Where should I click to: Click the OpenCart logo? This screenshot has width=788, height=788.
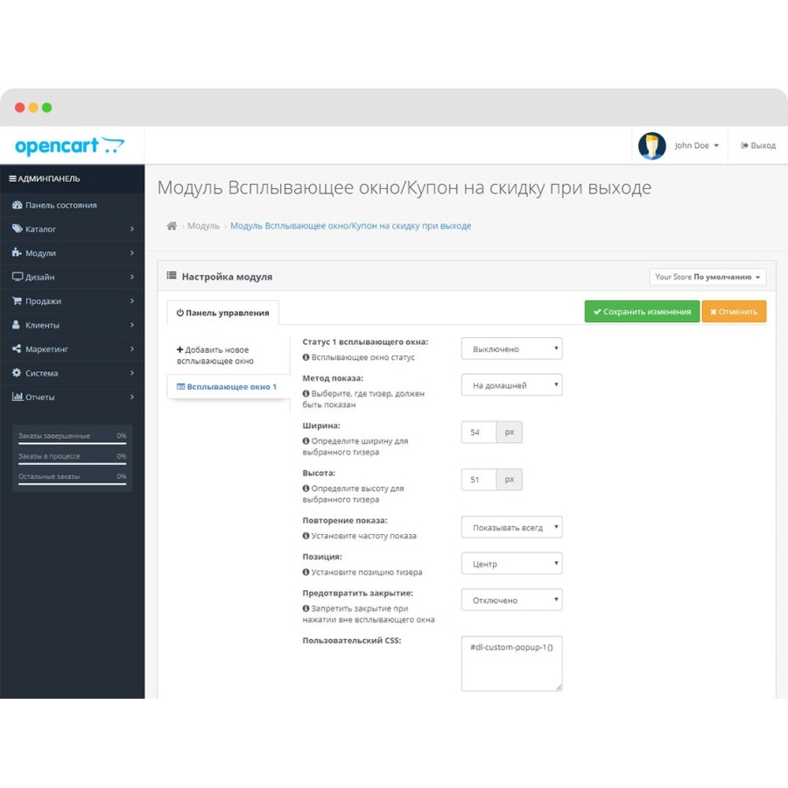[x=70, y=145]
